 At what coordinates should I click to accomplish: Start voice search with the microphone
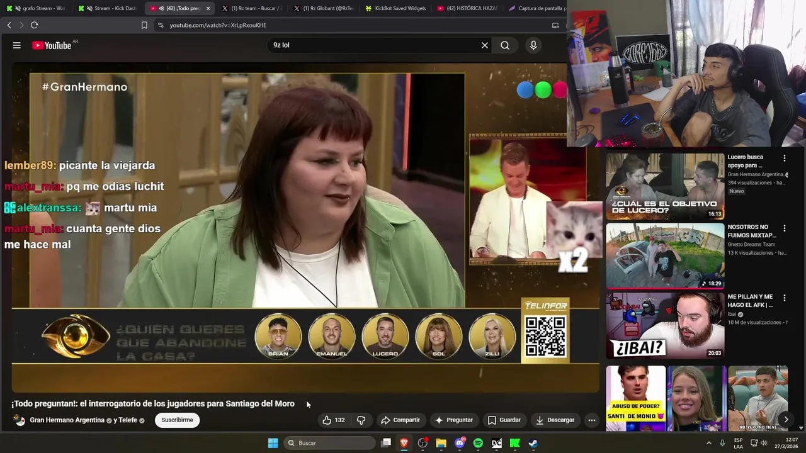pyautogui.click(x=533, y=45)
